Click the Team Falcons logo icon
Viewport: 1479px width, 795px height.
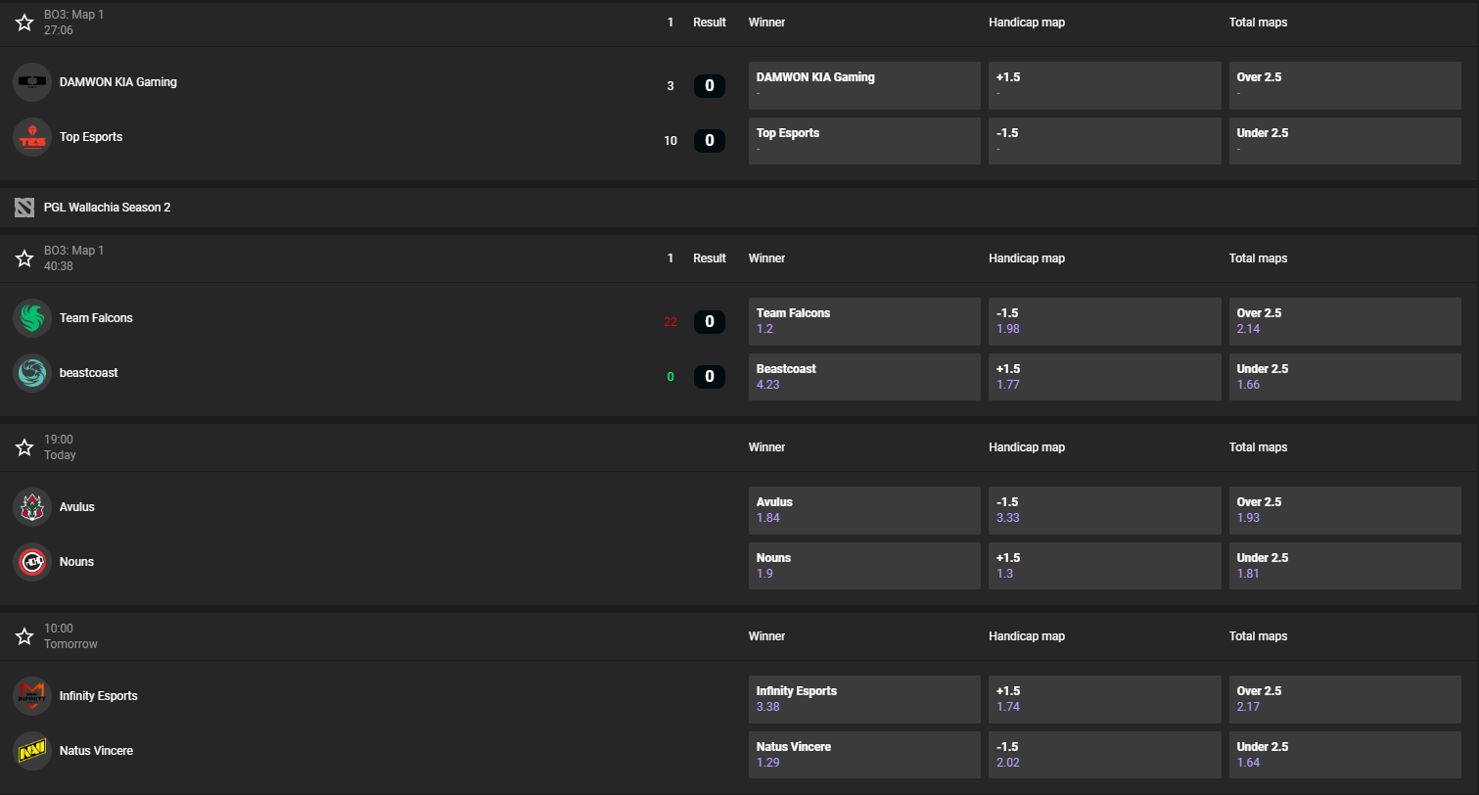click(x=32, y=318)
